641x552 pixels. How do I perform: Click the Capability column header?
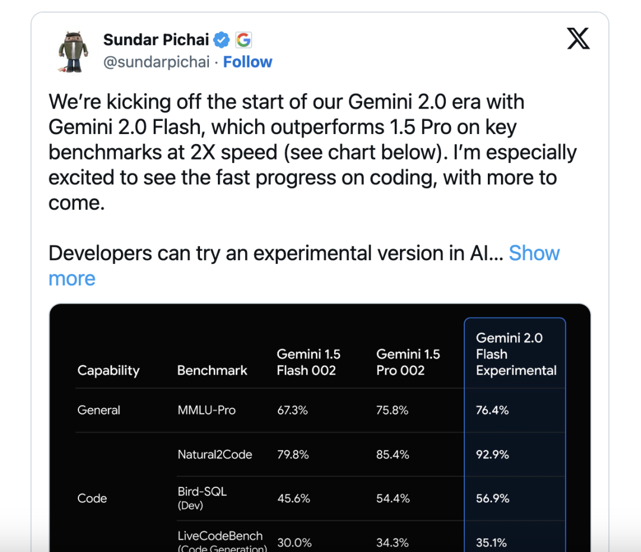[x=108, y=371]
